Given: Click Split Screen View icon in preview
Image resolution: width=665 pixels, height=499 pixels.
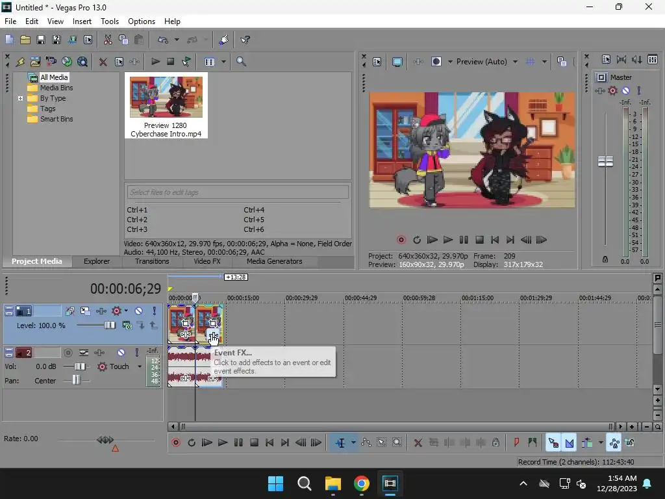Looking at the screenshot, I should coord(436,62).
